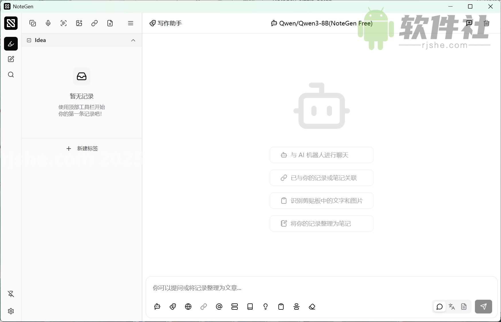Insert an image using the add-image icon
Viewport: 501px width, 322px height.
click(x=79, y=23)
